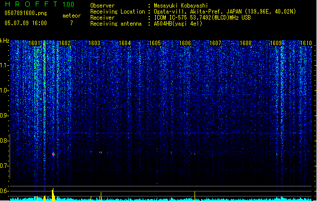
Task: Click the A504HB(yagi 4el) antenna text
Action: point(178,24)
